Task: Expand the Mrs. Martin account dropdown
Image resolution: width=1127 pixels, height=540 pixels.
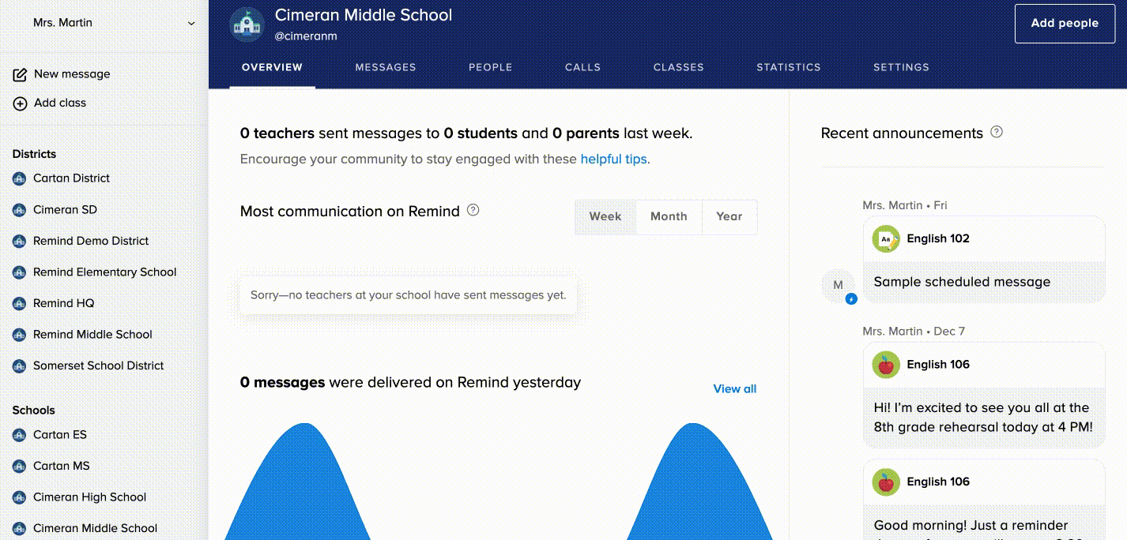Action: tap(191, 23)
